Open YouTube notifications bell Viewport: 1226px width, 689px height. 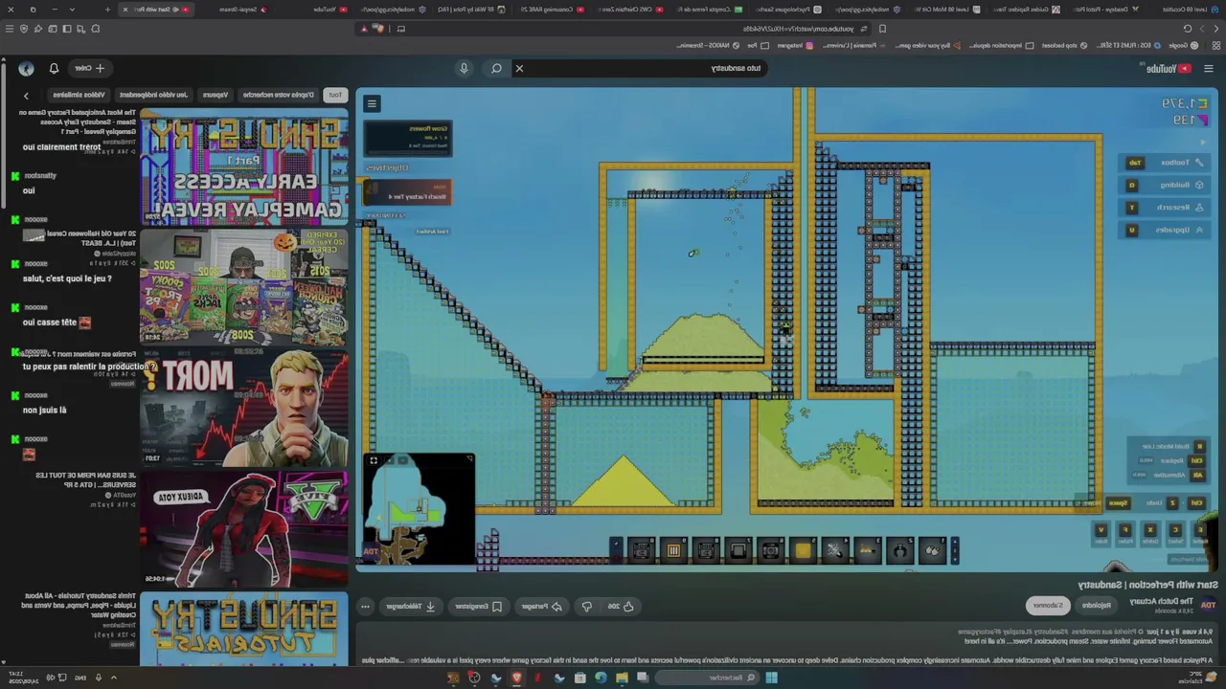point(54,68)
